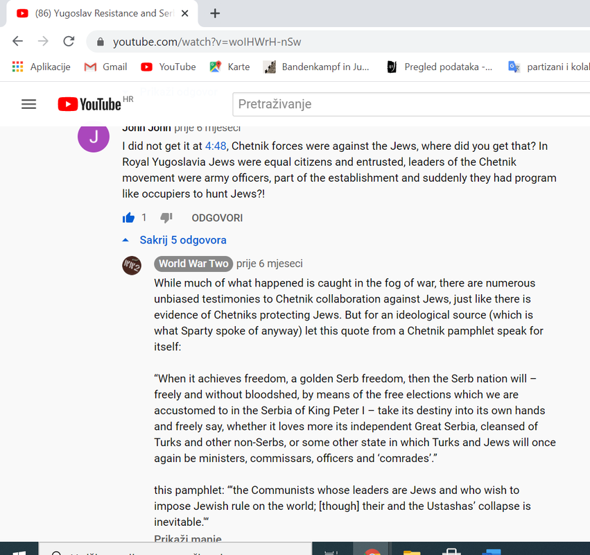Reply using the ODGOVORI button

217,218
